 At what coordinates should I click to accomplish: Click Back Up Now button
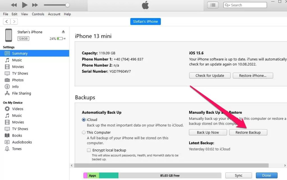208,132
